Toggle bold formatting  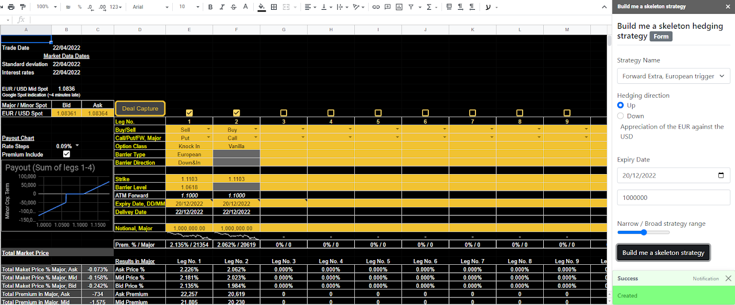coord(211,7)
